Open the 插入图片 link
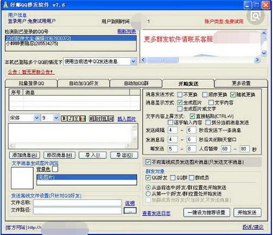This screenshot has height=235, width=273. tap(127, 119)
